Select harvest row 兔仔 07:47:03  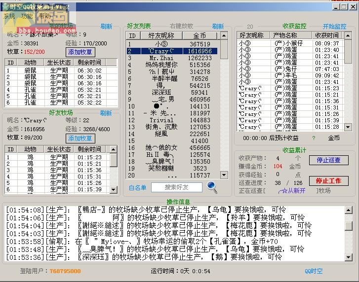pos(290,69)
